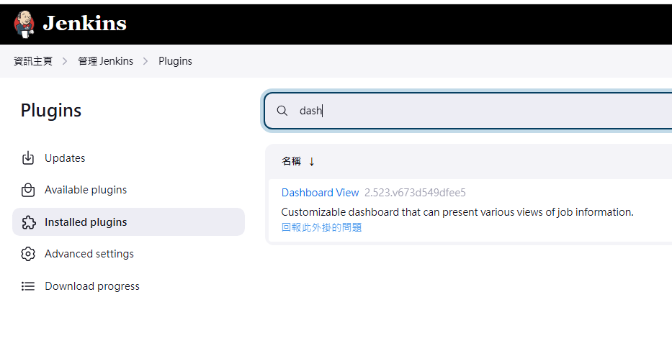Open Available plugins via shopping bag icon
Screen dimensions: 672x338
coord(28,190)
